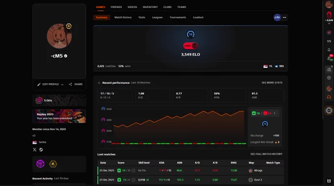Open the Mirage match row from 25 Dec
The image size is (334, 186).
(191, 170)
